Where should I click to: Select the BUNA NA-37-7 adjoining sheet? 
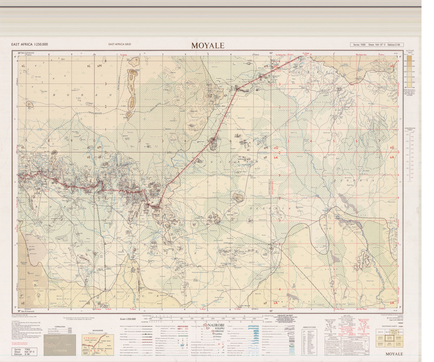pos(390,344)
